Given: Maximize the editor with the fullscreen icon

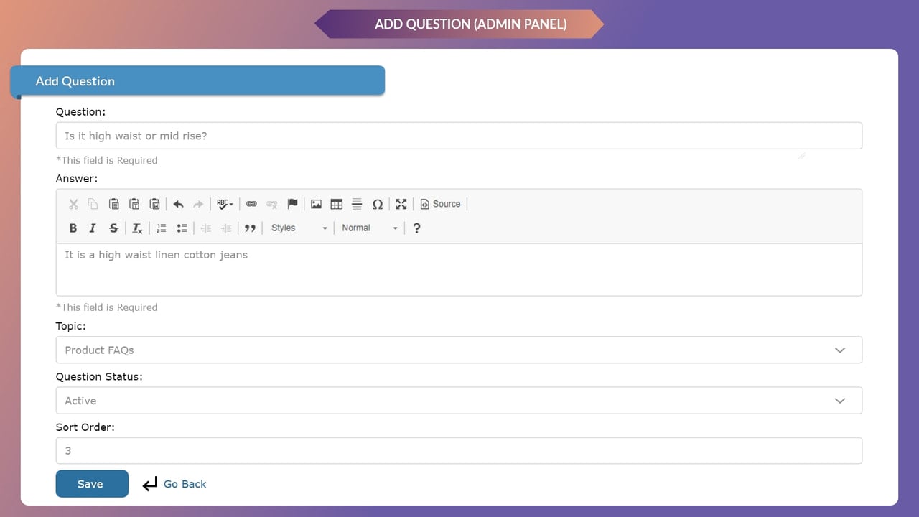Looking at the screenshot, I should (401, 204).
